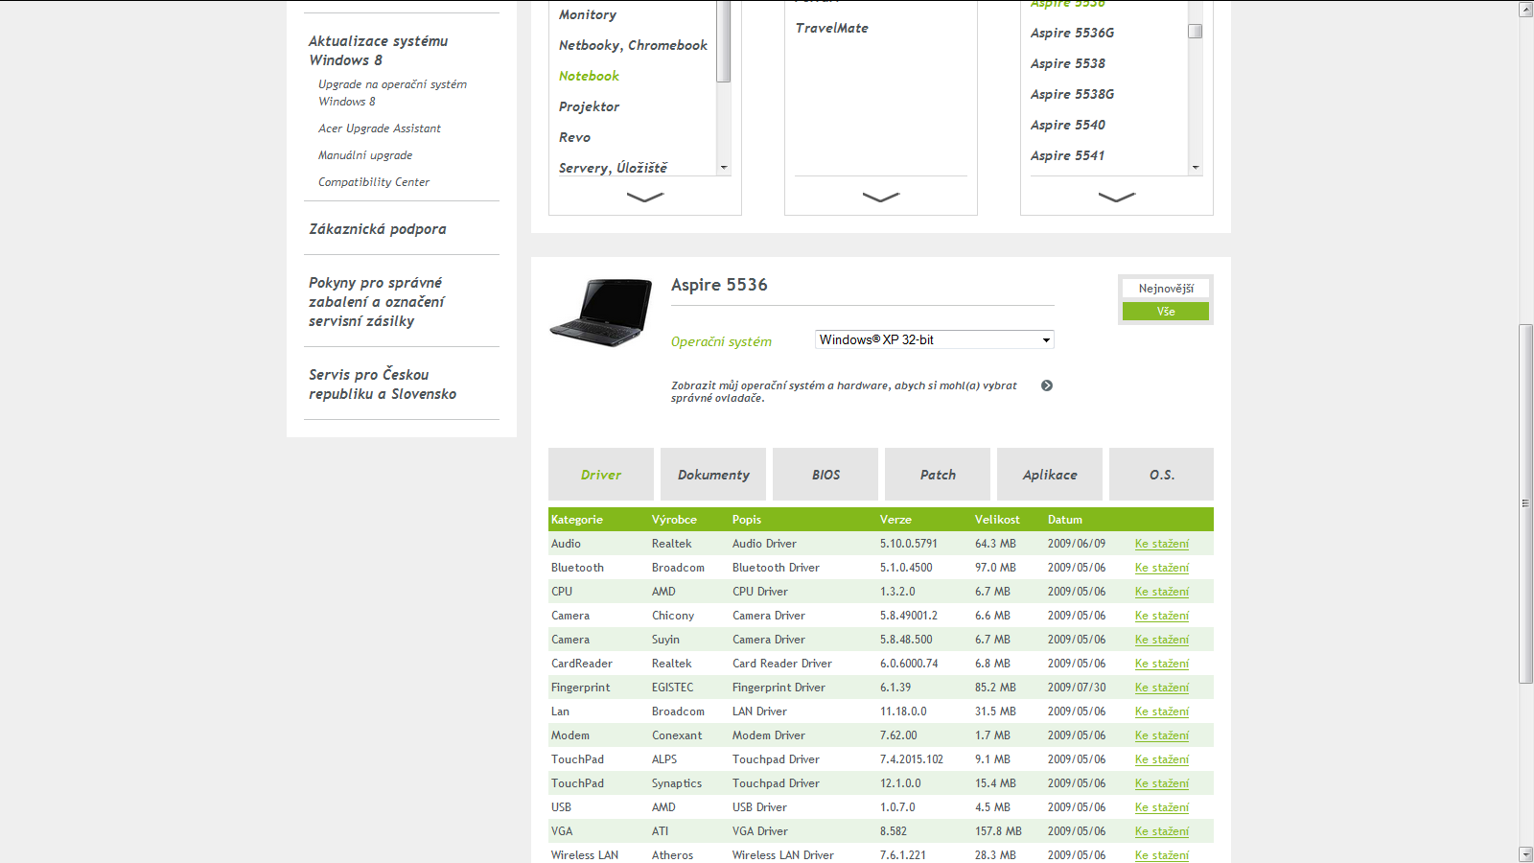Click the Kategorie column header
The height and width of the screenshot is (863, 1534).
tap(577, 520)
